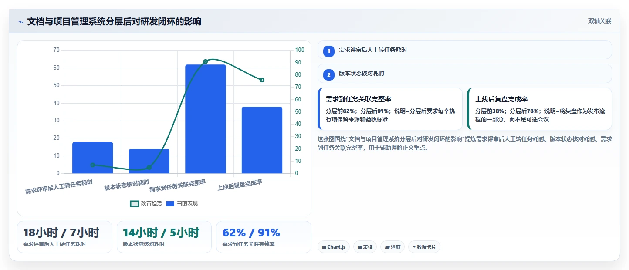Click the 18小时 / 7小时 stat card

point(64,237)
